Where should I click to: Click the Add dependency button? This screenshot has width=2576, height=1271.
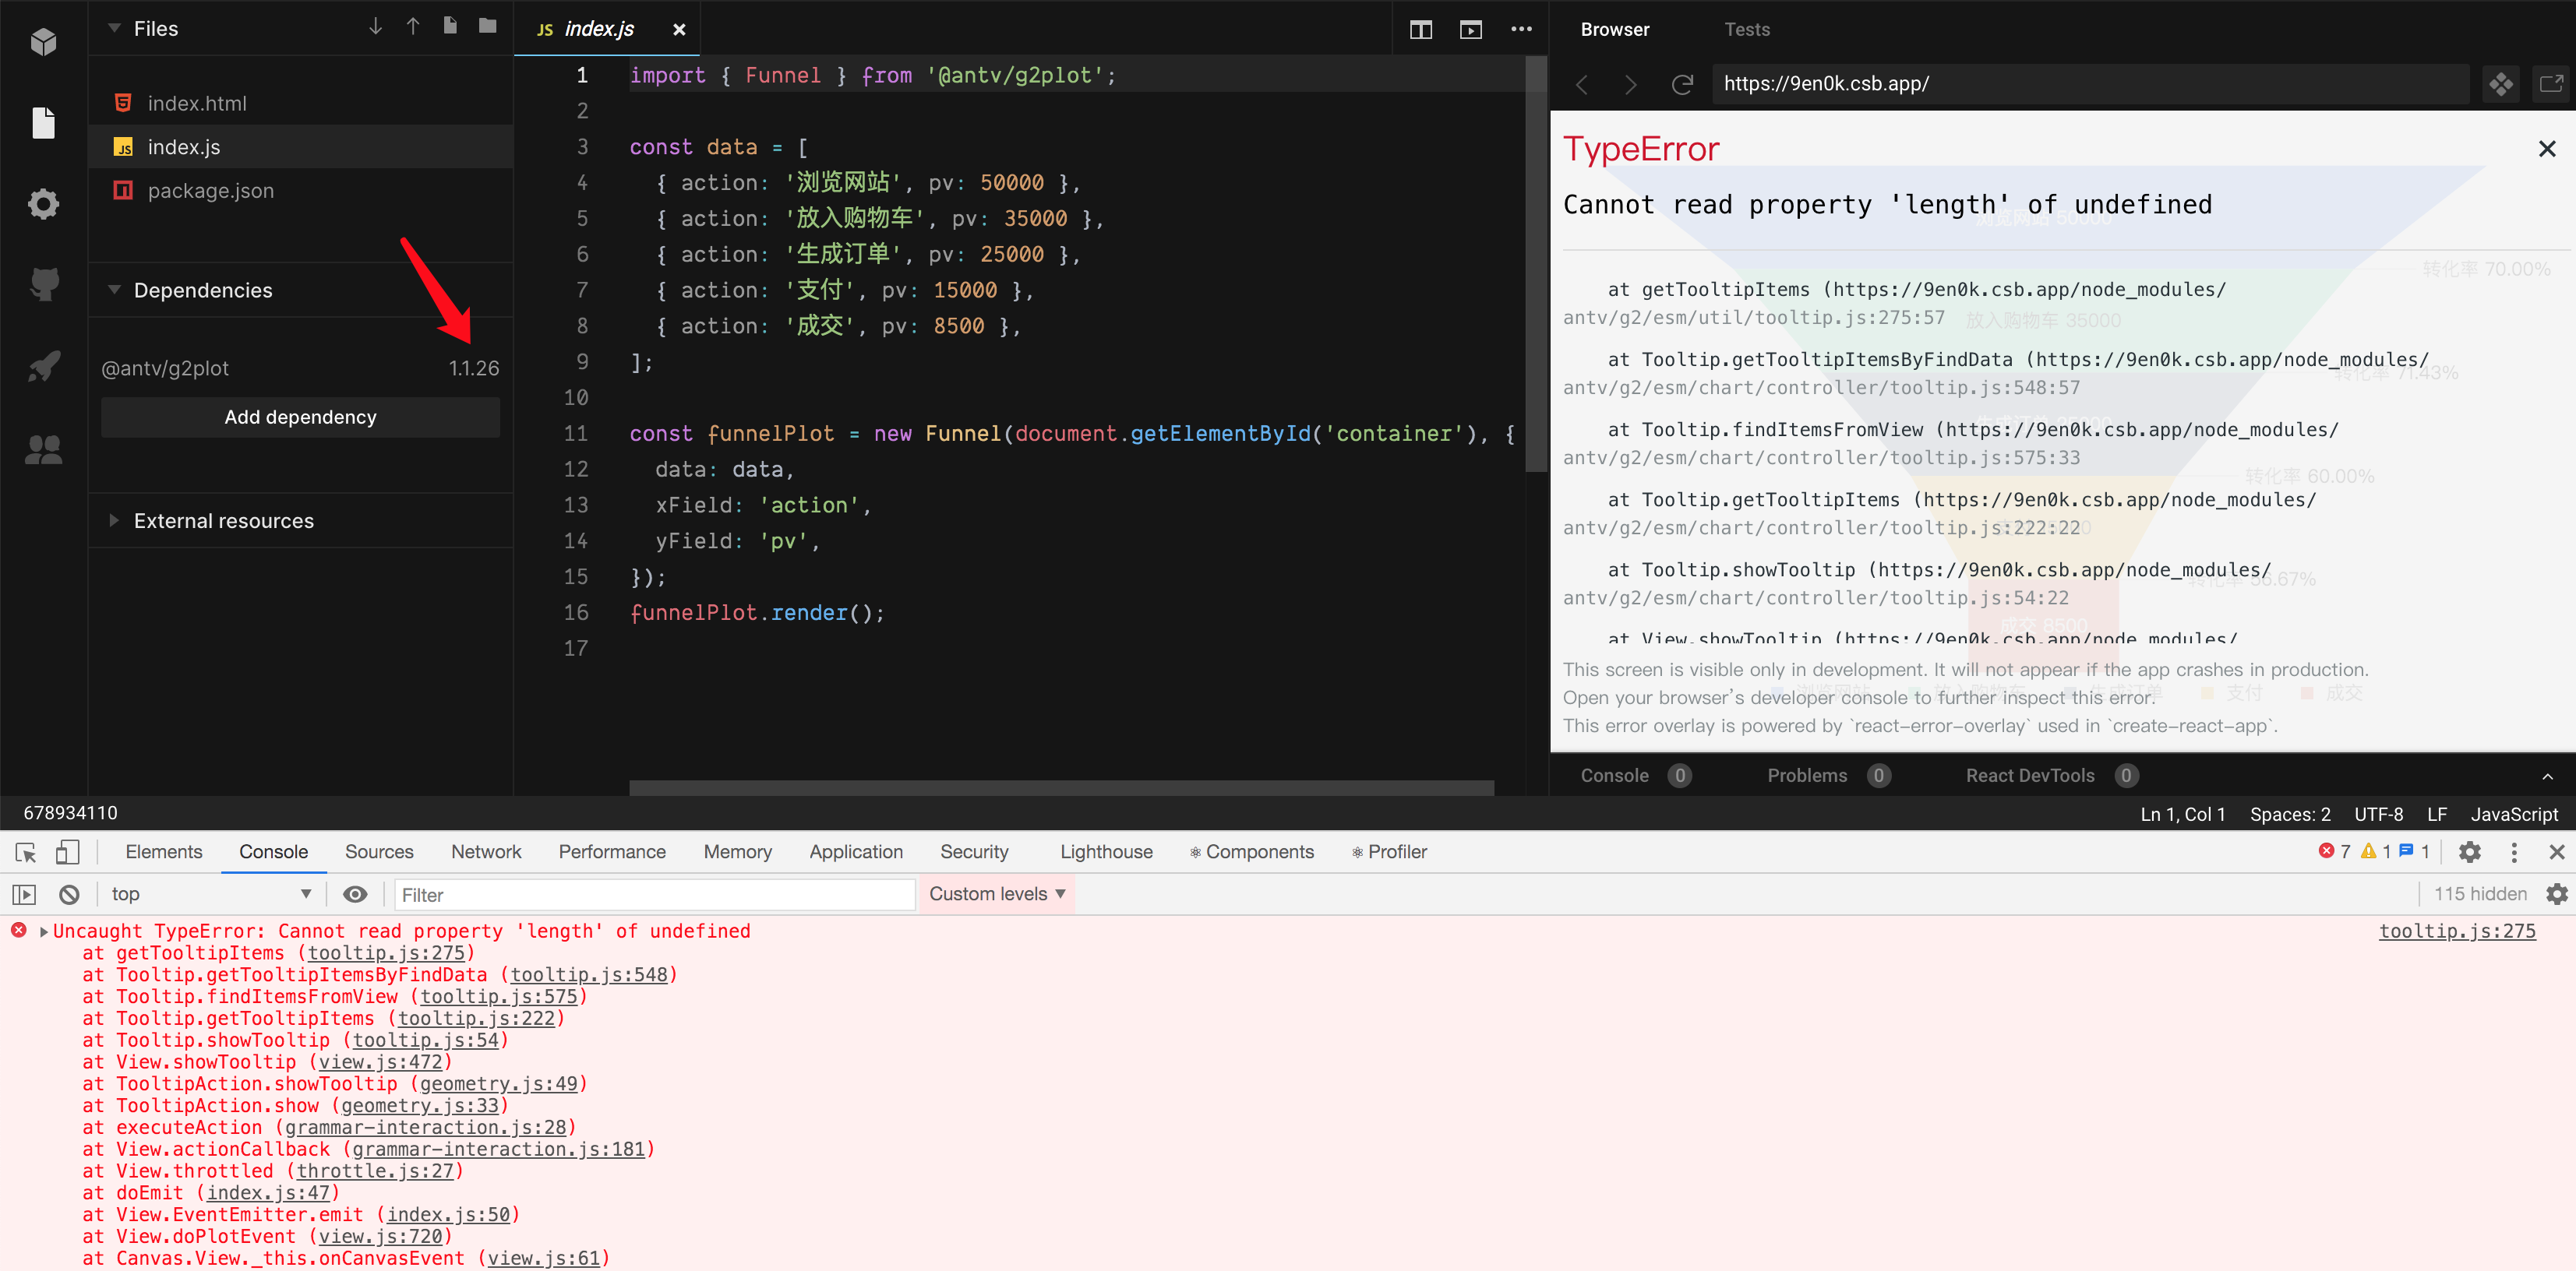tap(300, 417)
